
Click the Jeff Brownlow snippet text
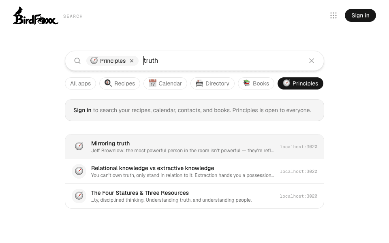(182, 151)
